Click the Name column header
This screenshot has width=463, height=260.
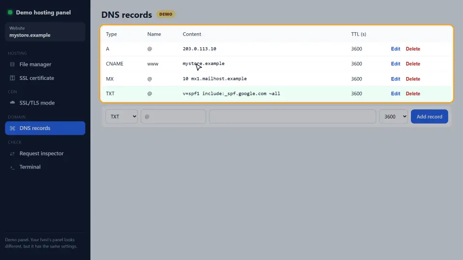pos(154,34)
